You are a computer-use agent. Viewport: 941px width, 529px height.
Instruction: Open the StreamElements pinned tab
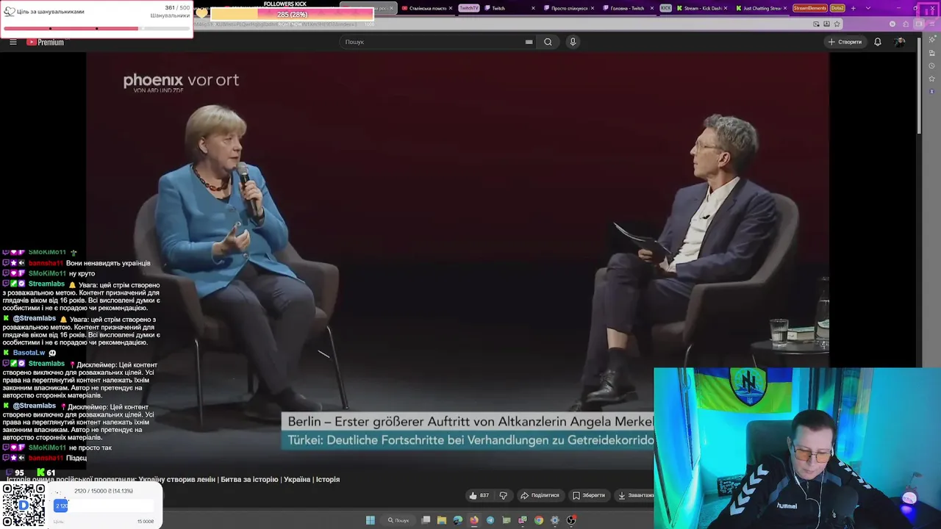click(809, 8)
